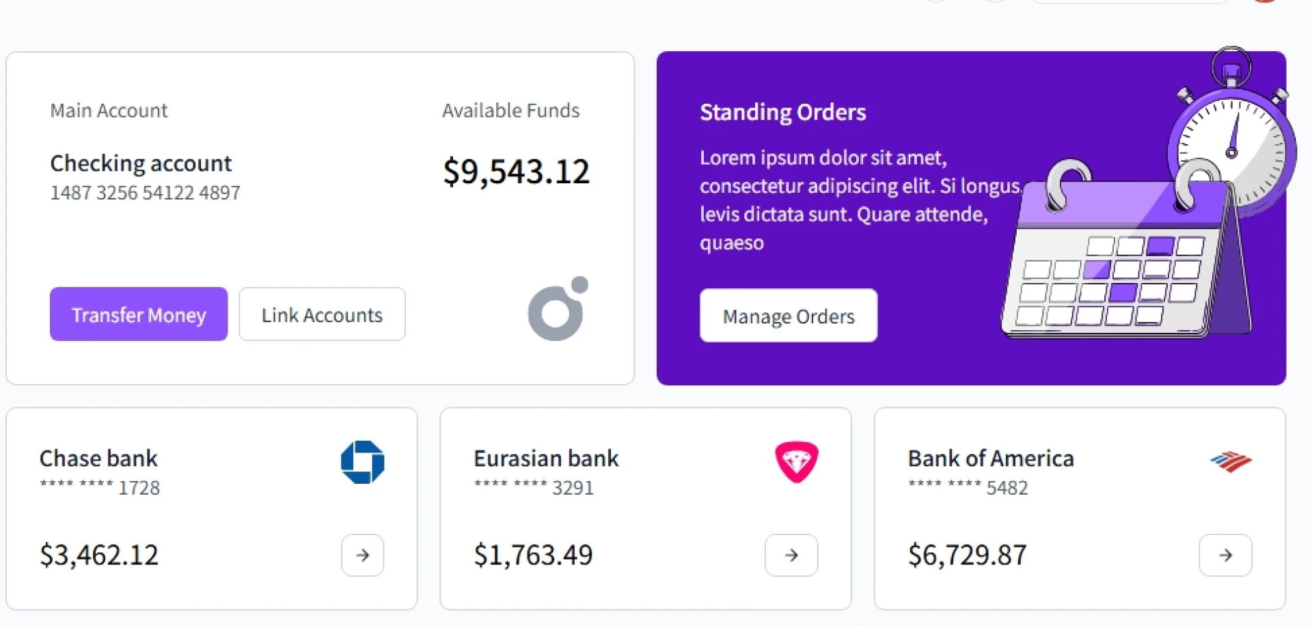Click the Bank of America flag logo
1312x626 pixels.
pyautogui.click(x=1231, y=462)
